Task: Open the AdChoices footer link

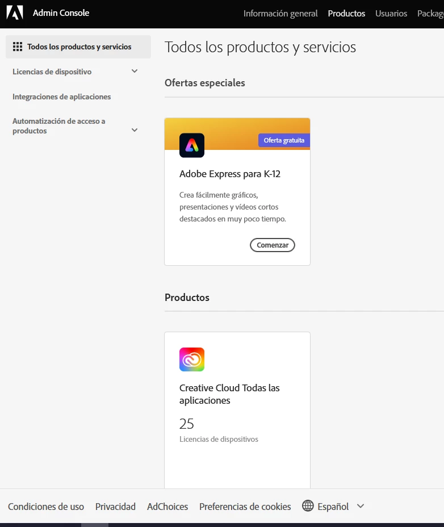Action: coord(167,507)
